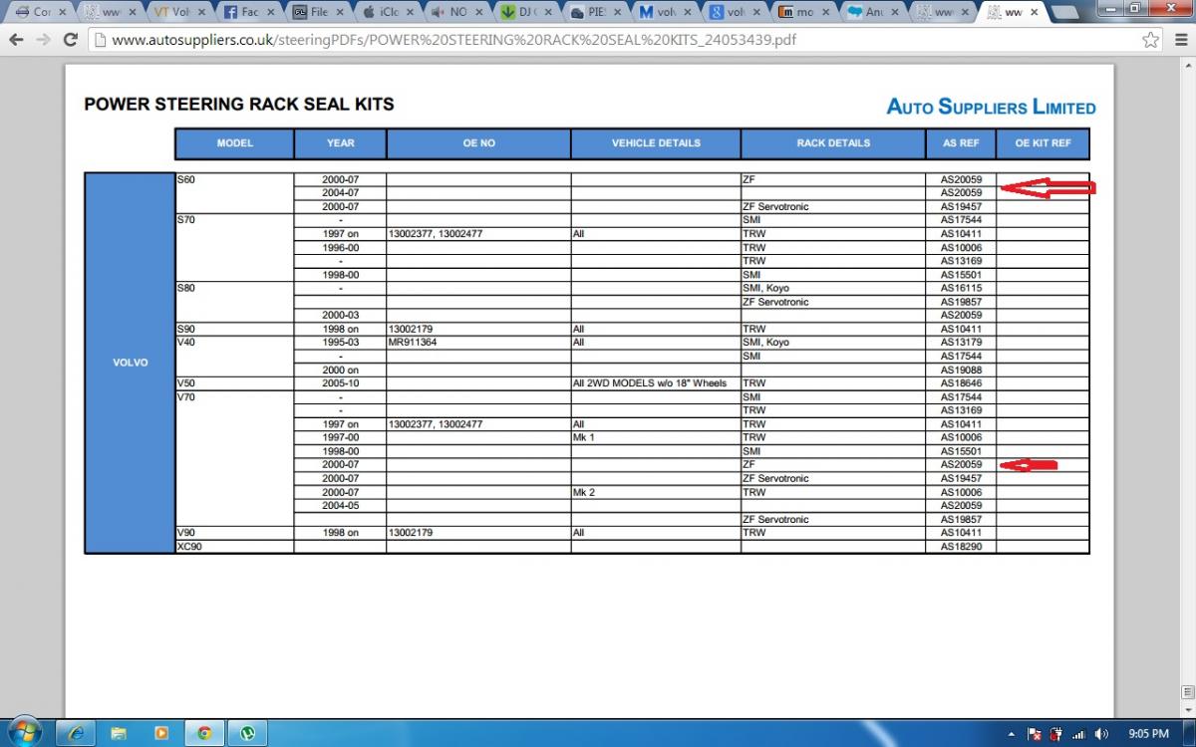Click the AS19088 reference
Viewport: 1196px width, 747px height.
961,370
